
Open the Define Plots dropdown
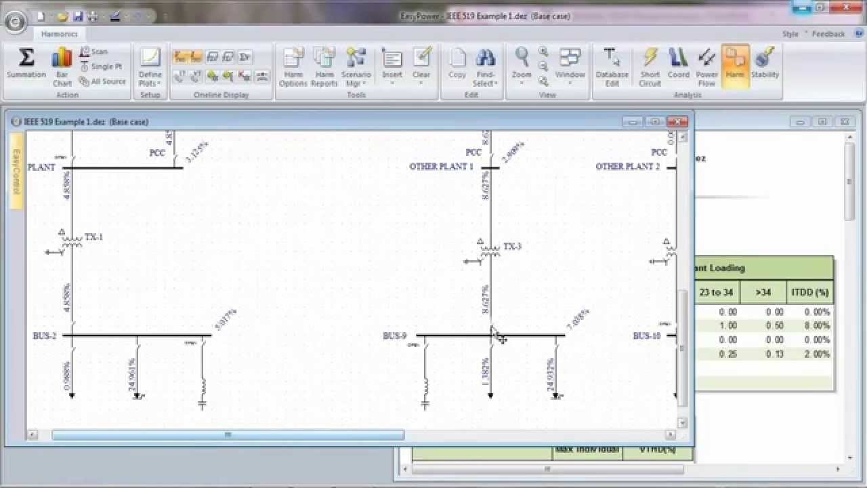(x=150, y=67)
